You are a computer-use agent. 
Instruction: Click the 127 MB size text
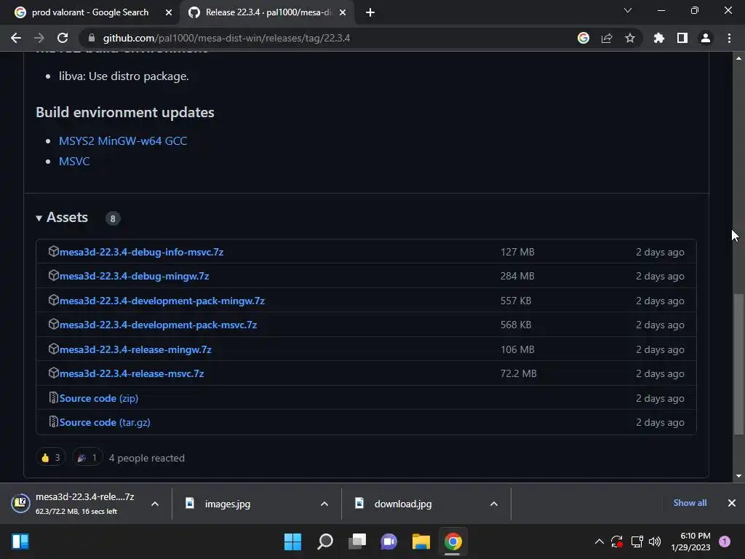517,252
